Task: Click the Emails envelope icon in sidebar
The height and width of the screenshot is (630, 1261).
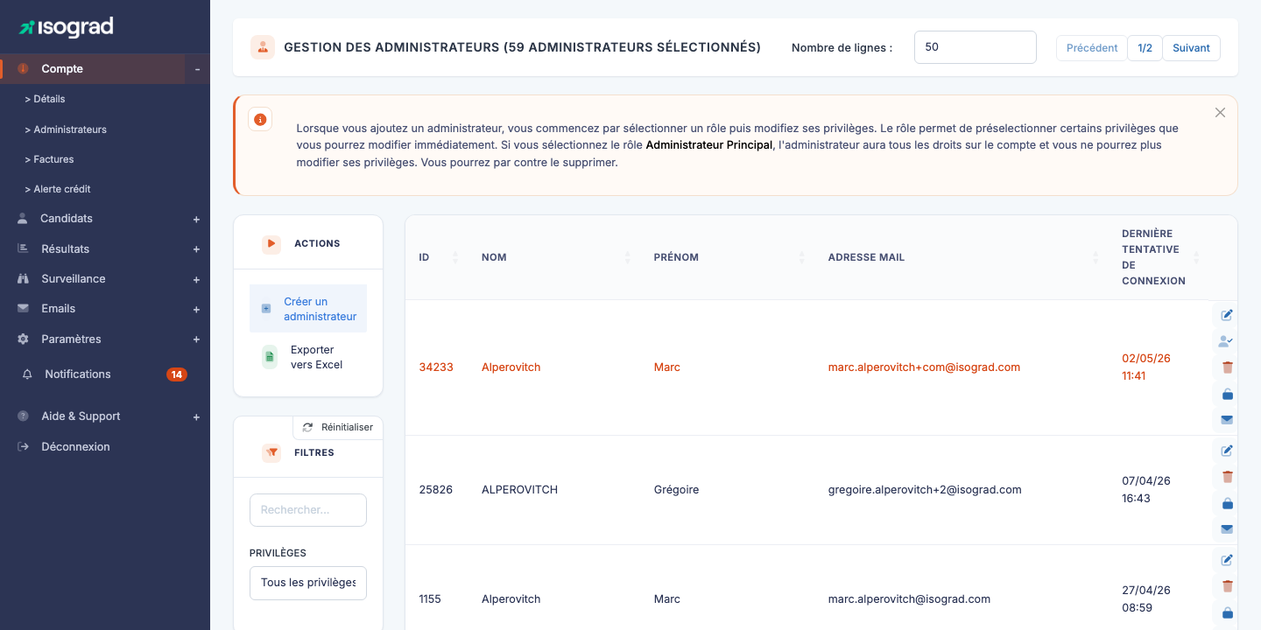Action: pos(23,309)
